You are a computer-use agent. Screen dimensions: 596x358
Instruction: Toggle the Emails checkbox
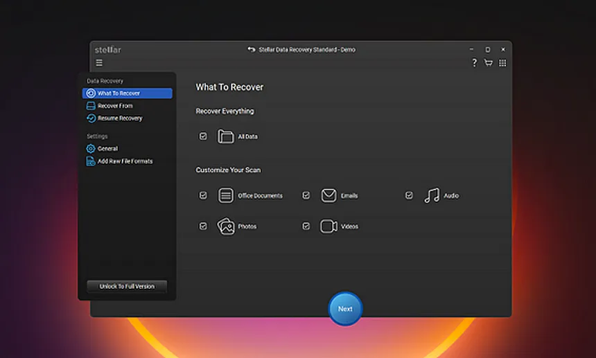[x=306, y=195]
